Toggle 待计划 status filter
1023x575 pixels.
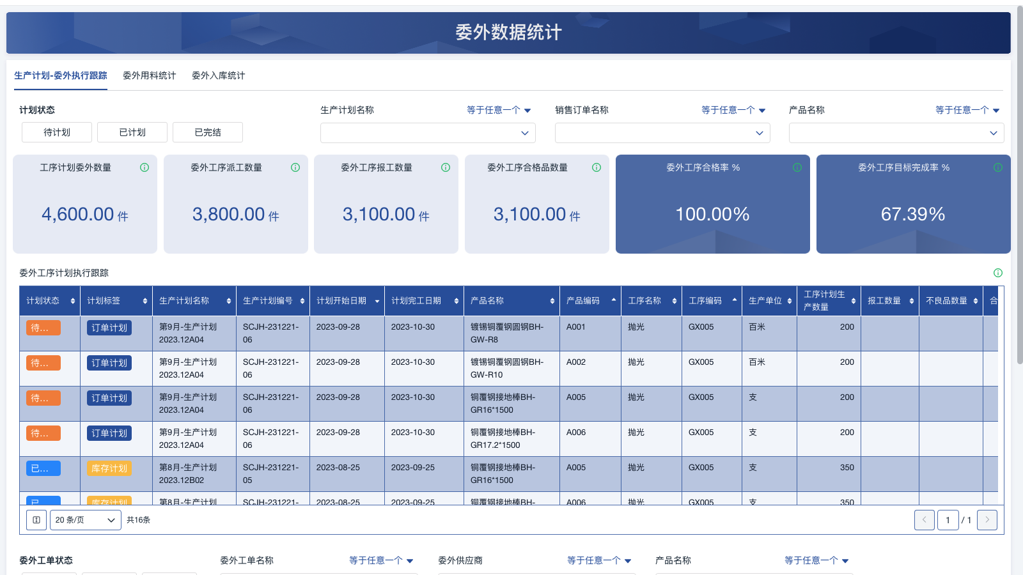[x=57, y=132]
